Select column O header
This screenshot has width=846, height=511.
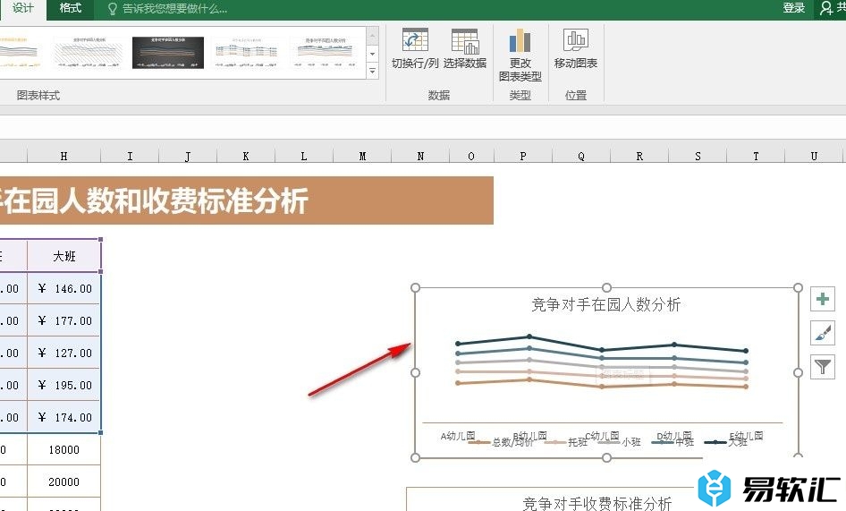point(471,156)
